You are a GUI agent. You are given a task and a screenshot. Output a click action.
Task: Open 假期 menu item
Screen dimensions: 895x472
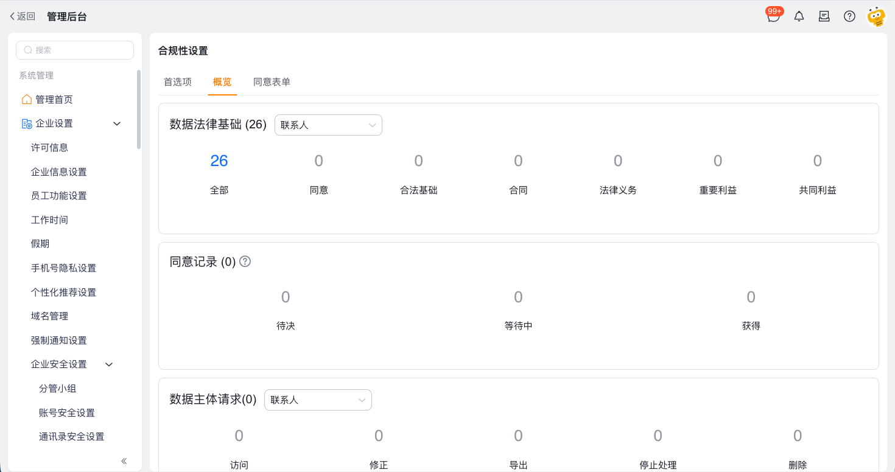click(x=40, y=244)
